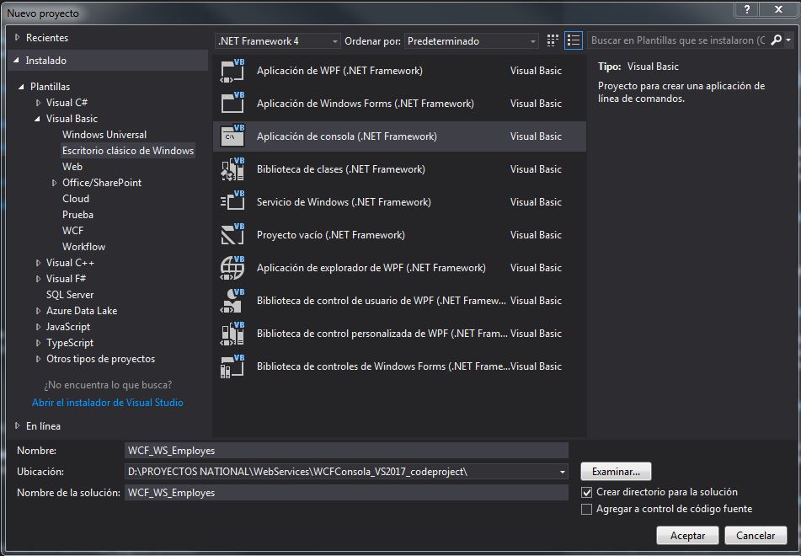The height and width of the screenshot is (556, 801).
Task: Open Abrir el instalador de Visual Studio link
Action: pos(107,403)
